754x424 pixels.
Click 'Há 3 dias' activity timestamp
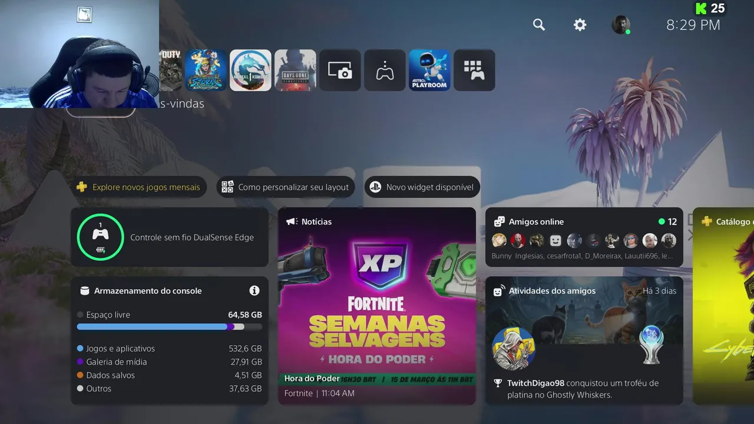(x=659, y=291)
